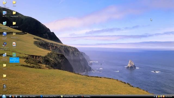Switch to Sin título-2 Photoshop taskbar window

click(x=49, y=96)
